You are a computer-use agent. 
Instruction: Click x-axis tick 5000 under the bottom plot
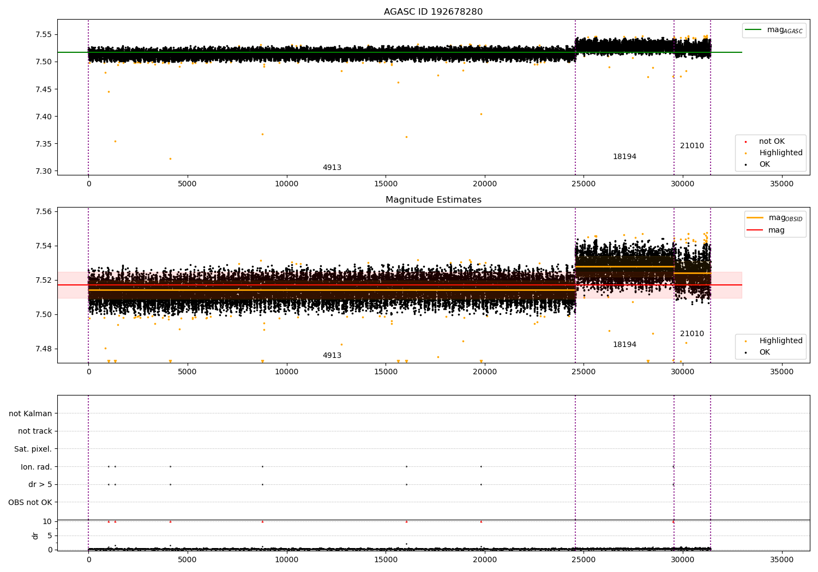click(188, 560)
